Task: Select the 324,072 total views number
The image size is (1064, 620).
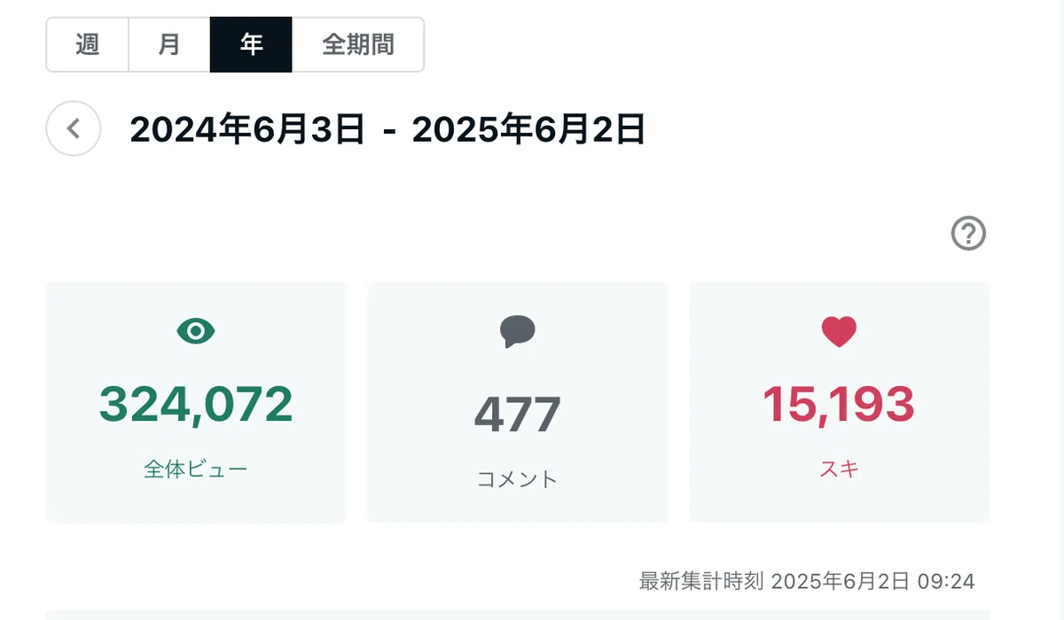Action: click(196, 404)
